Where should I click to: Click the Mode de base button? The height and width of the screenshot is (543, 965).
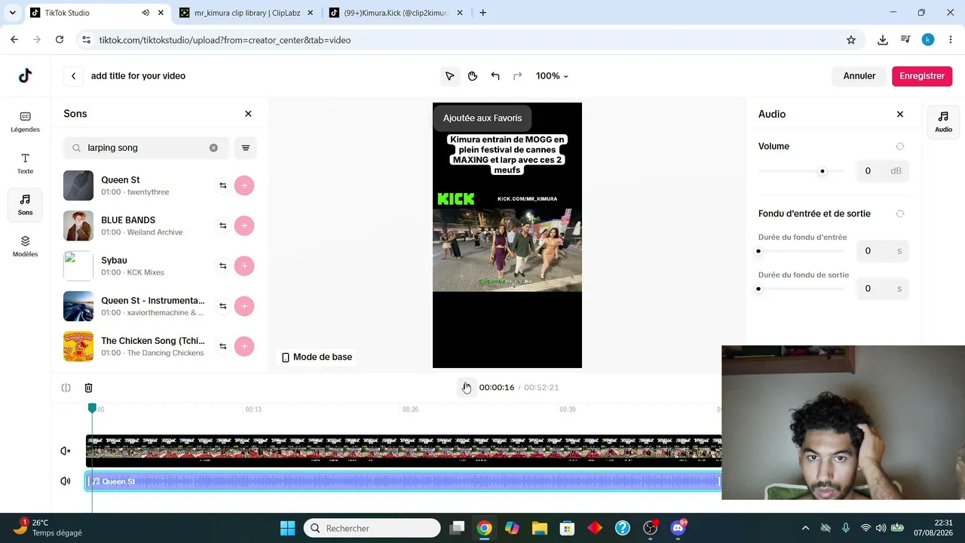[x=317, y=357]
